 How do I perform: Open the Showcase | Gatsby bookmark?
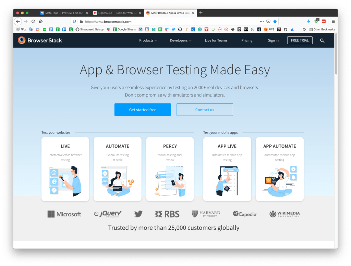click(89, 29)
